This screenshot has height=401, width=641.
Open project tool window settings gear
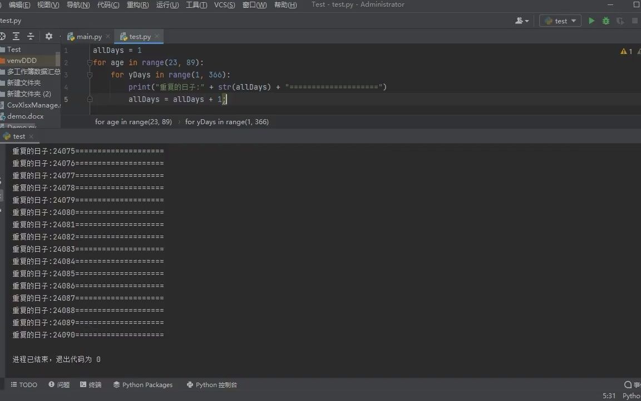[x=48, y=36]
